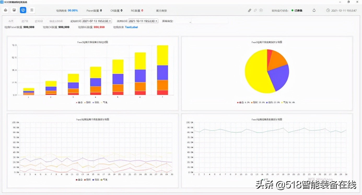Open the combo box after the time pickers
This screenshot has height=195, width=362.
(183, 21)
